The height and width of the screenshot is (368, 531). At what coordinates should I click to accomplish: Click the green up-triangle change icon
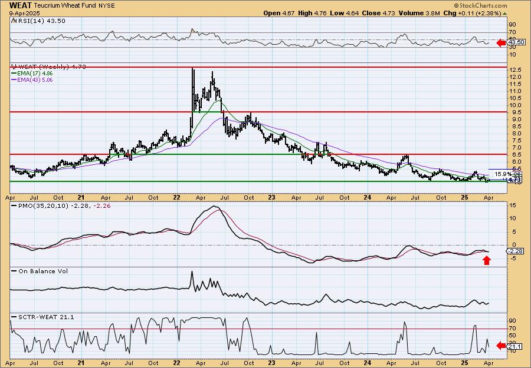pyautogui.click(x=505, y=14)
